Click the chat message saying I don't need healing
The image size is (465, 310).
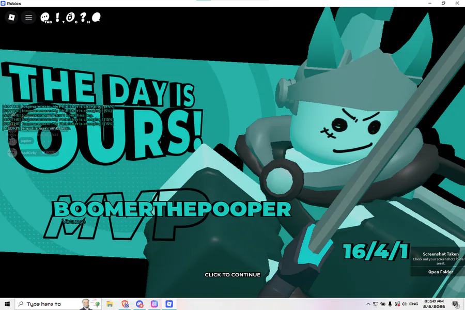point(48,115)
